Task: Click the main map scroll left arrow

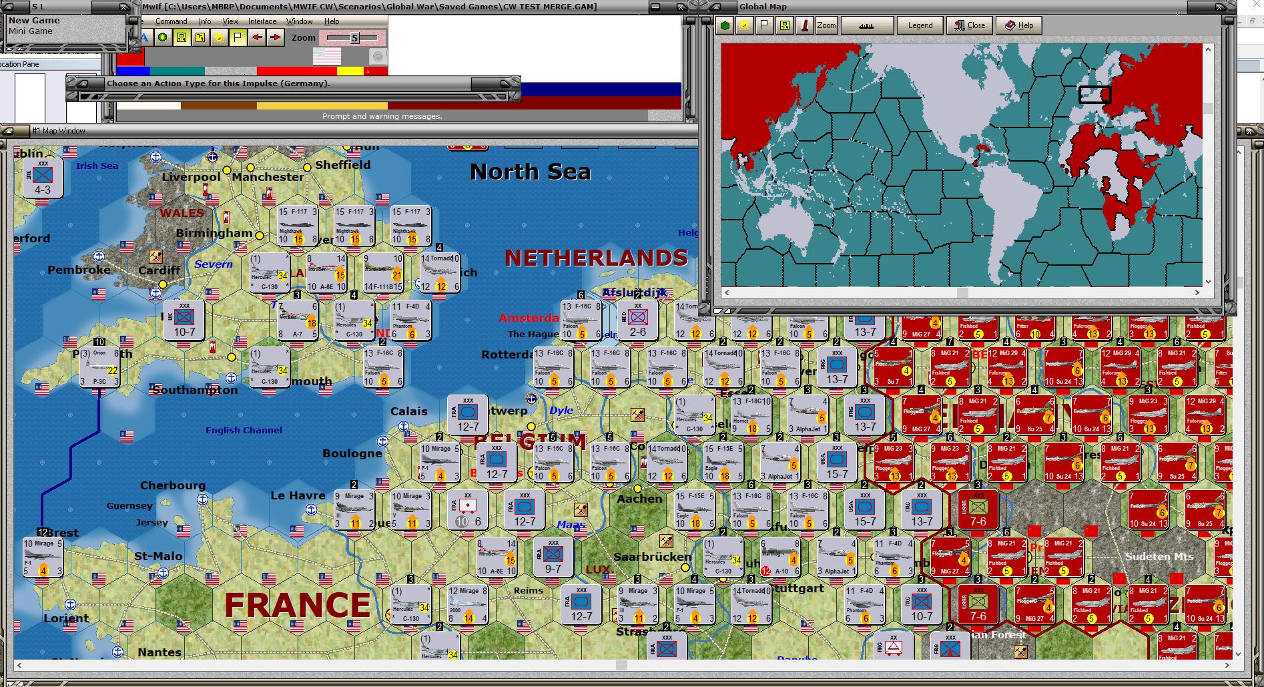Action: [x=19, y=665]
